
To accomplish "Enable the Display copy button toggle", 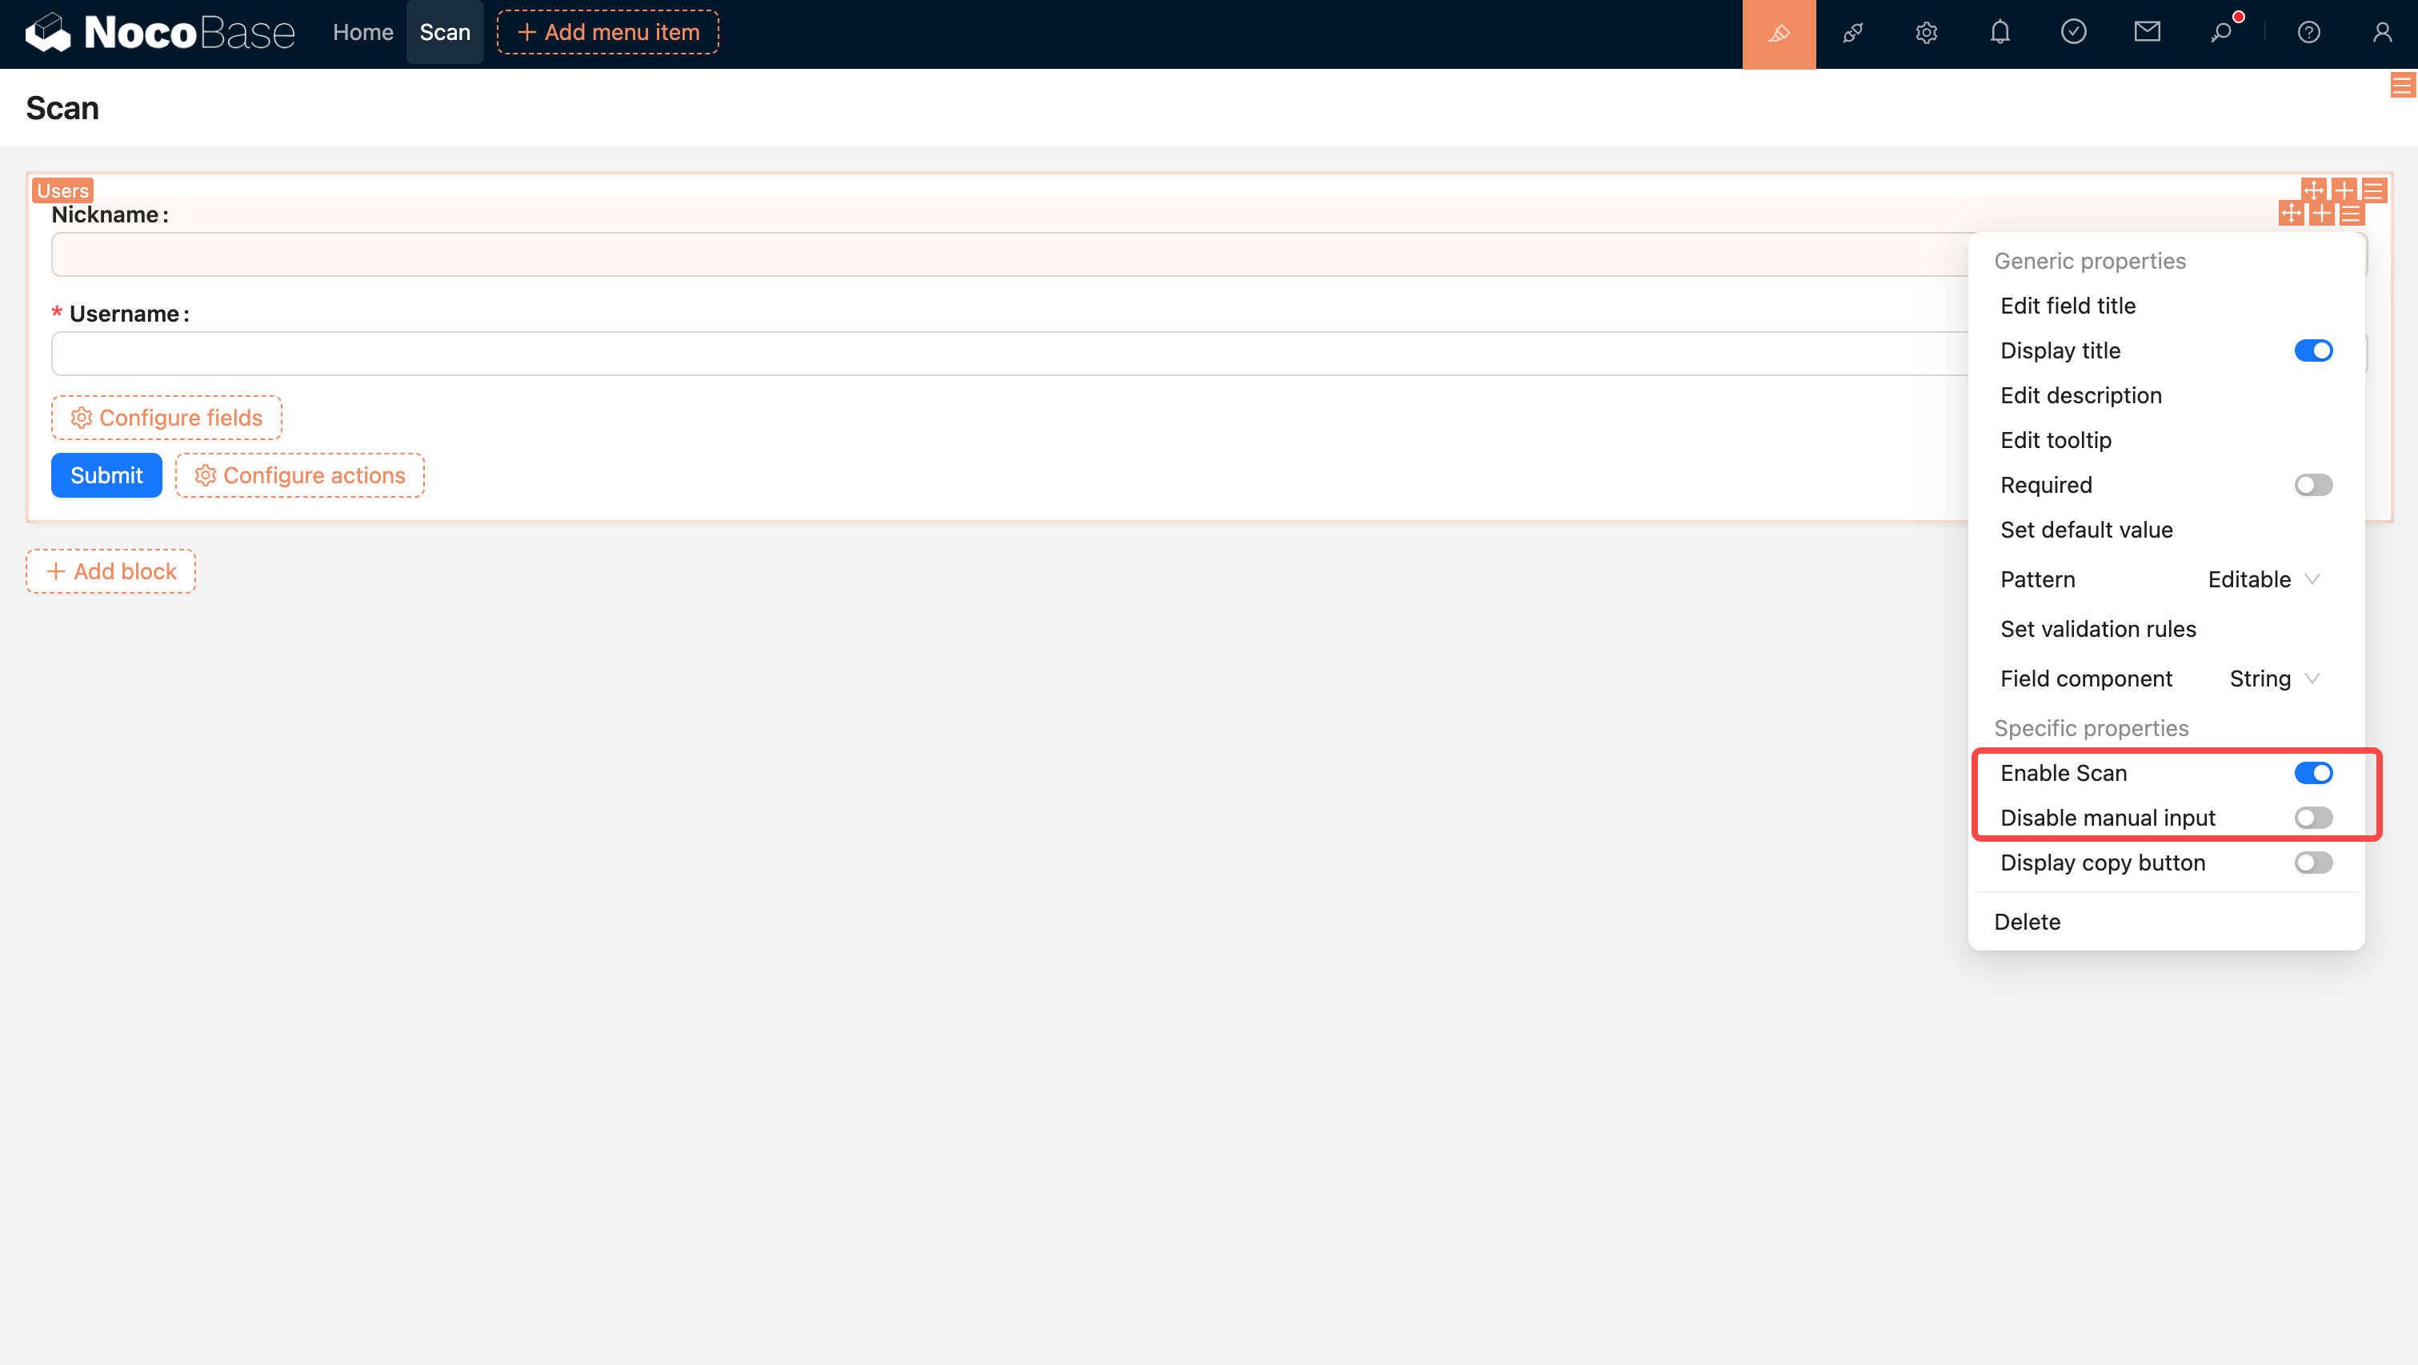I will (2313, 862).
